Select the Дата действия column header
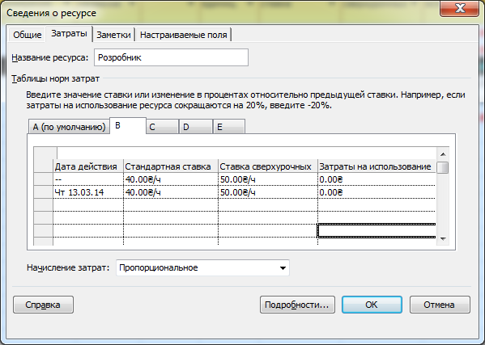The height and width of the screenshot is (345, 485). [x=88, y=166]
